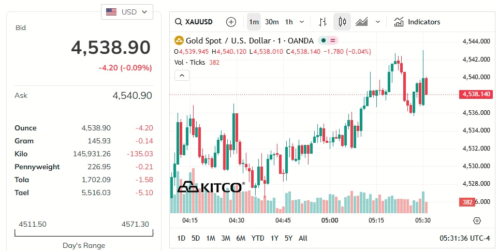Switch chart style to area

361,22
